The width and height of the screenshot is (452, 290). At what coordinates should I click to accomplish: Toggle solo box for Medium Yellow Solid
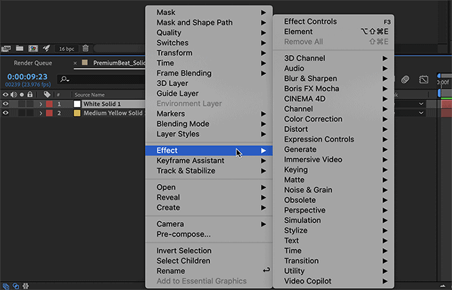(22, 113)
